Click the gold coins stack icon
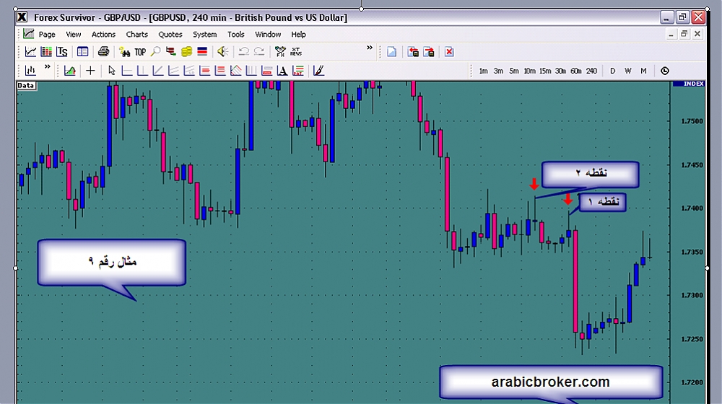 pyautogui.click(x=187, y=51)
